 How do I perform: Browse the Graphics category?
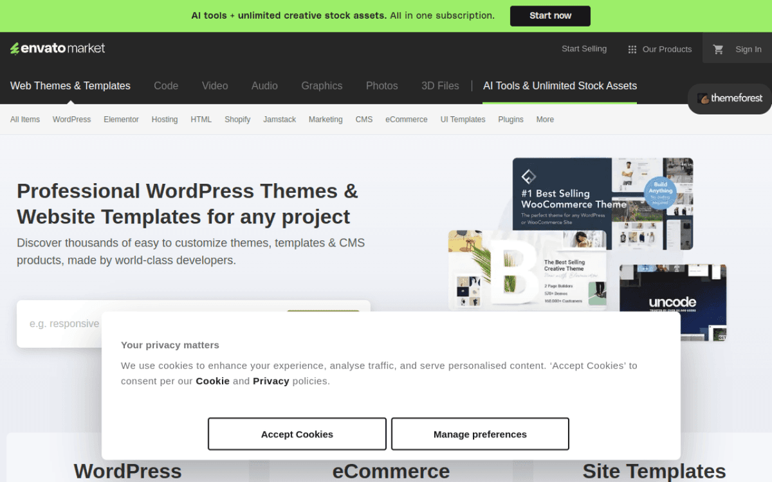[x=322, y=85]
